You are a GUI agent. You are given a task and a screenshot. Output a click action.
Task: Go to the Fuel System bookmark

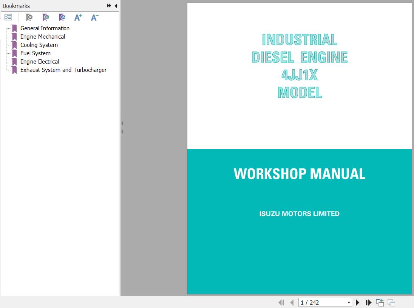click(x=35, y=53)
